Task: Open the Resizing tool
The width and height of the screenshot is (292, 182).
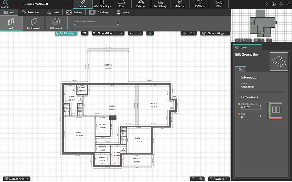Action: [x=74, y=12]
